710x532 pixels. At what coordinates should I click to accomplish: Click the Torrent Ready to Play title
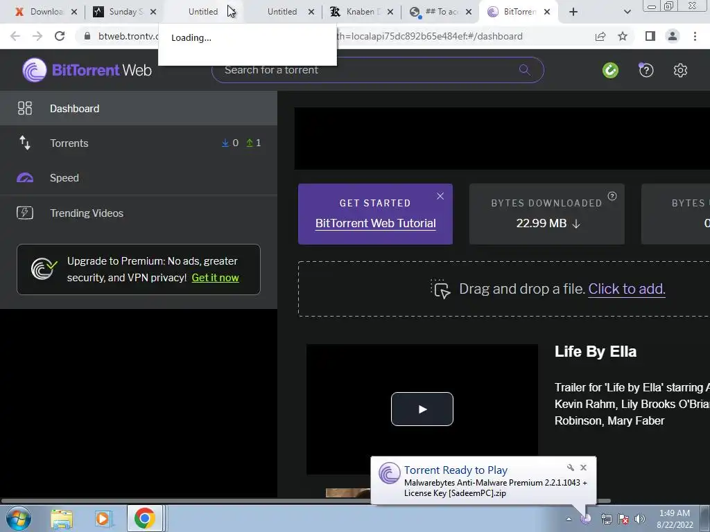(456, 470)
